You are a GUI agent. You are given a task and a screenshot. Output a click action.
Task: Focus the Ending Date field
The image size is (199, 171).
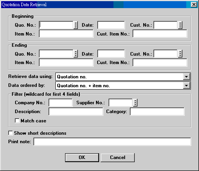(111, 54)
